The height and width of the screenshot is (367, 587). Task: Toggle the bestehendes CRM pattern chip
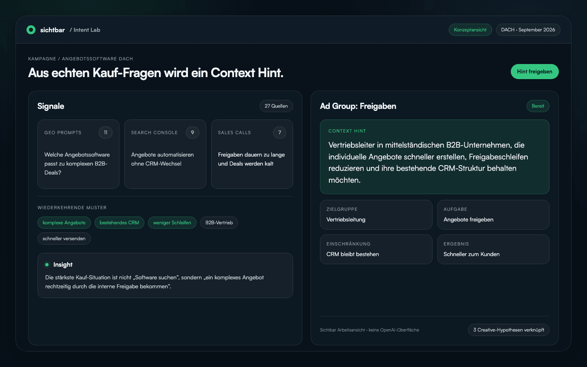pos(119,223)
